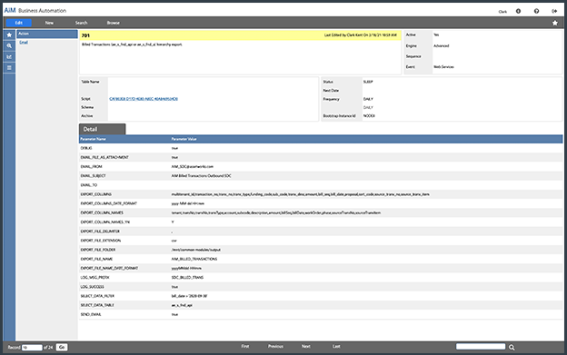Go to the AiM logo home
This screenshot has height=355, width=567.
10,10
